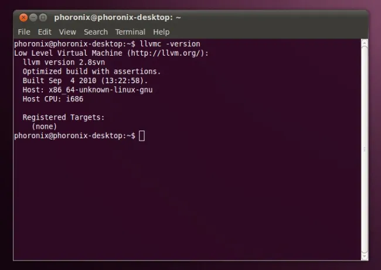
Task: Click the cursor block at the prompt
Action: click(142, 135)
